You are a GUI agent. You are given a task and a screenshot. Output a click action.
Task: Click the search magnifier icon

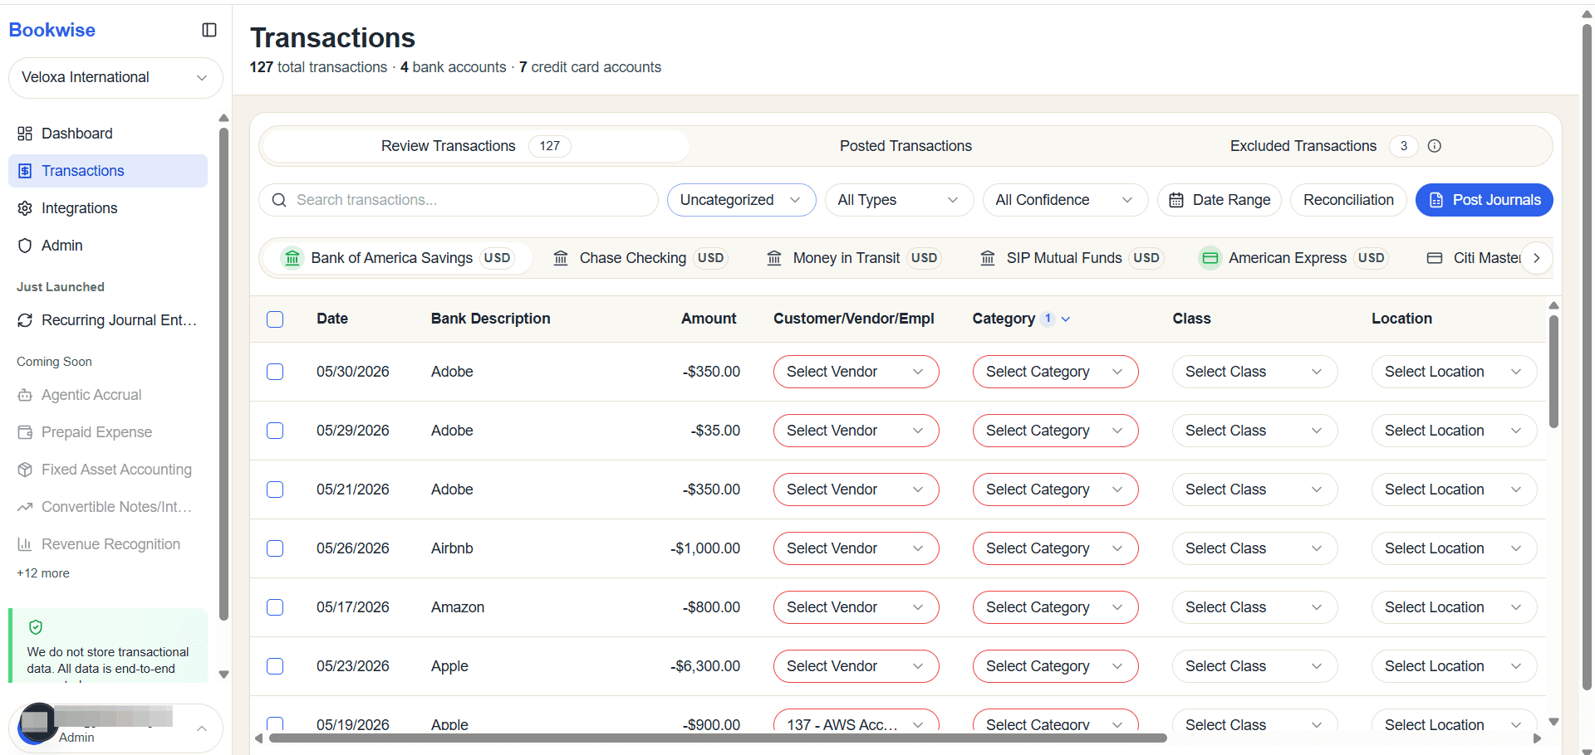pyautogui.click(x=279, y=200)
